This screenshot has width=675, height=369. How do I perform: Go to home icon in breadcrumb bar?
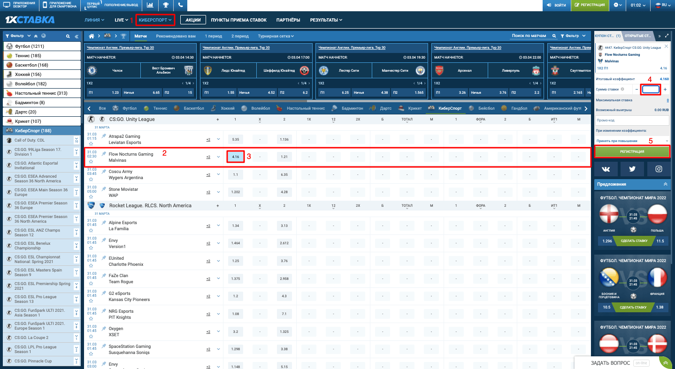point(92,36)
